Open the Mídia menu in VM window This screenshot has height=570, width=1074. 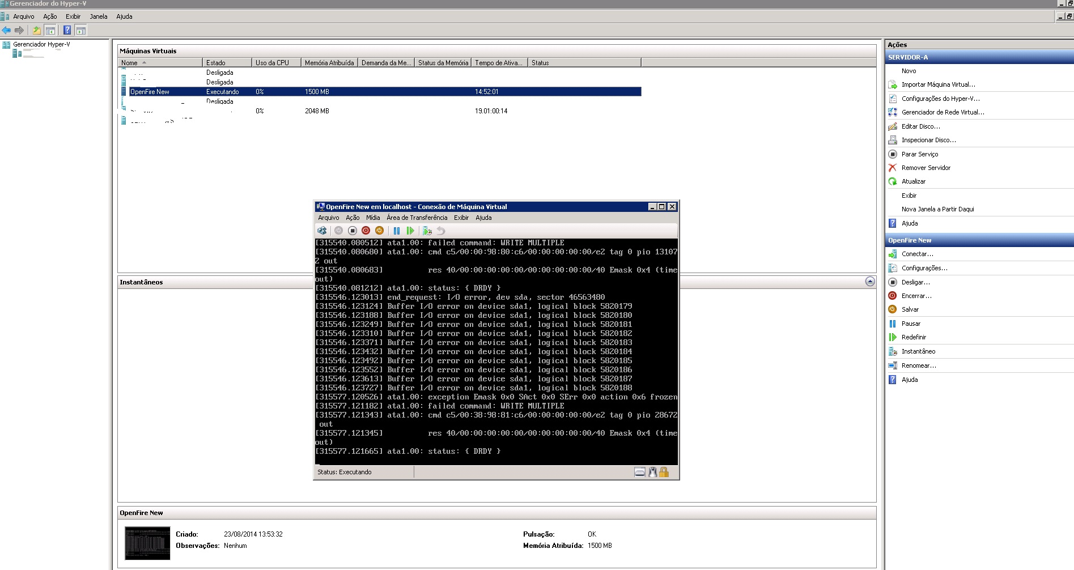[373, 218]
